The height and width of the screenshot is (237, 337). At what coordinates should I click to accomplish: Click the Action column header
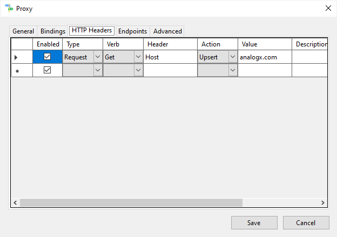click(x=218, y=44)
